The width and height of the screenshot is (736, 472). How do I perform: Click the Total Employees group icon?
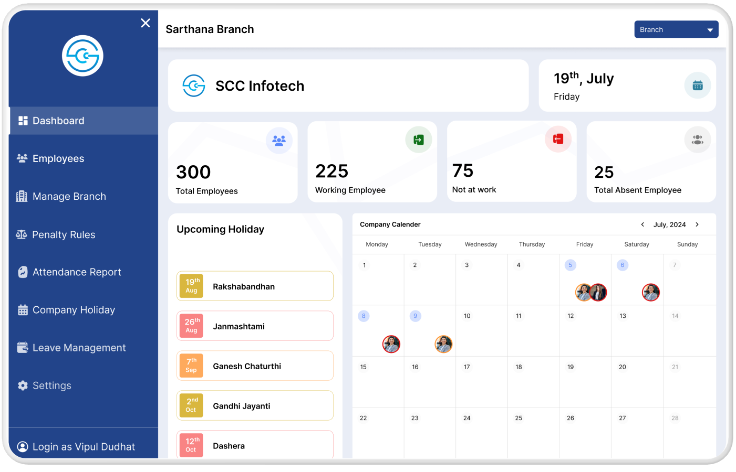[279, 140]
